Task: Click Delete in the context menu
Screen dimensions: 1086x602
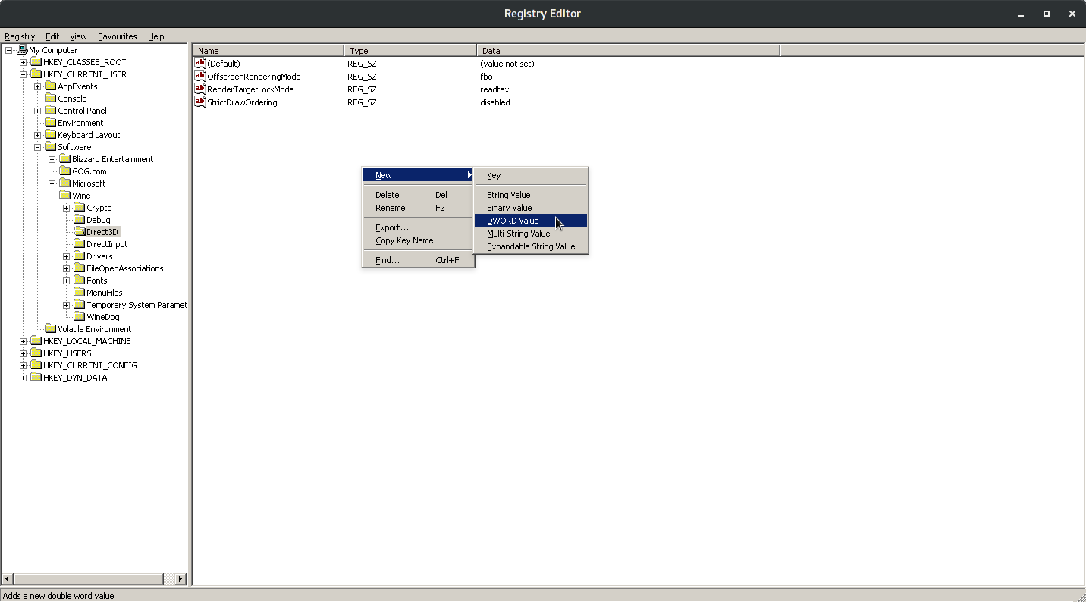Action: [x=418, y=195]
